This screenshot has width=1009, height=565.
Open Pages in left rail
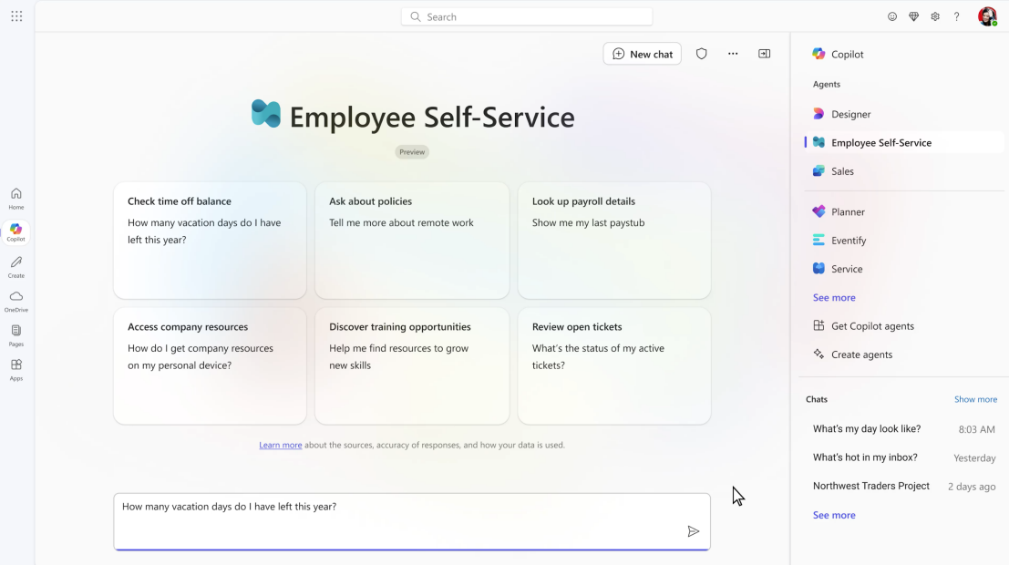16,335
